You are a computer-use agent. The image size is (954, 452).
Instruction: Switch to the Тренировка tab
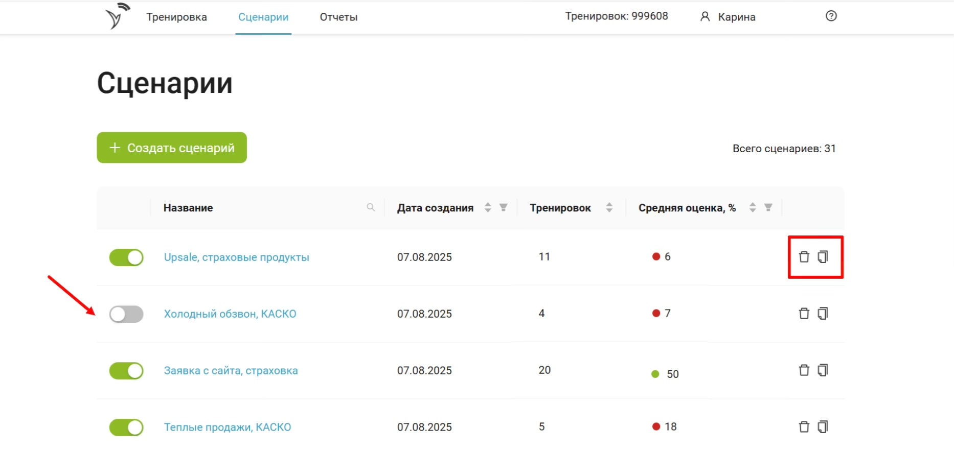[176, 17]
